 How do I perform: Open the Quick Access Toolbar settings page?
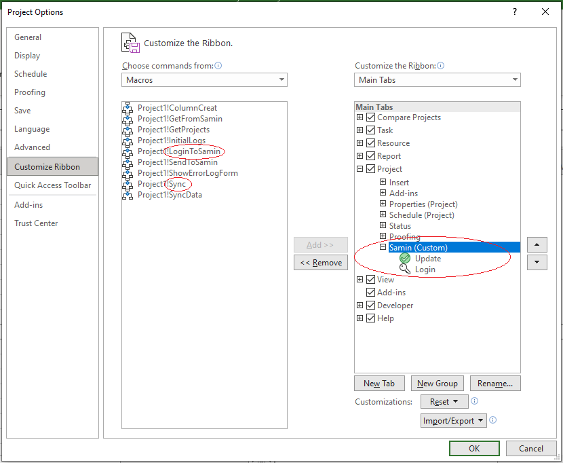(x=53, y=185)
